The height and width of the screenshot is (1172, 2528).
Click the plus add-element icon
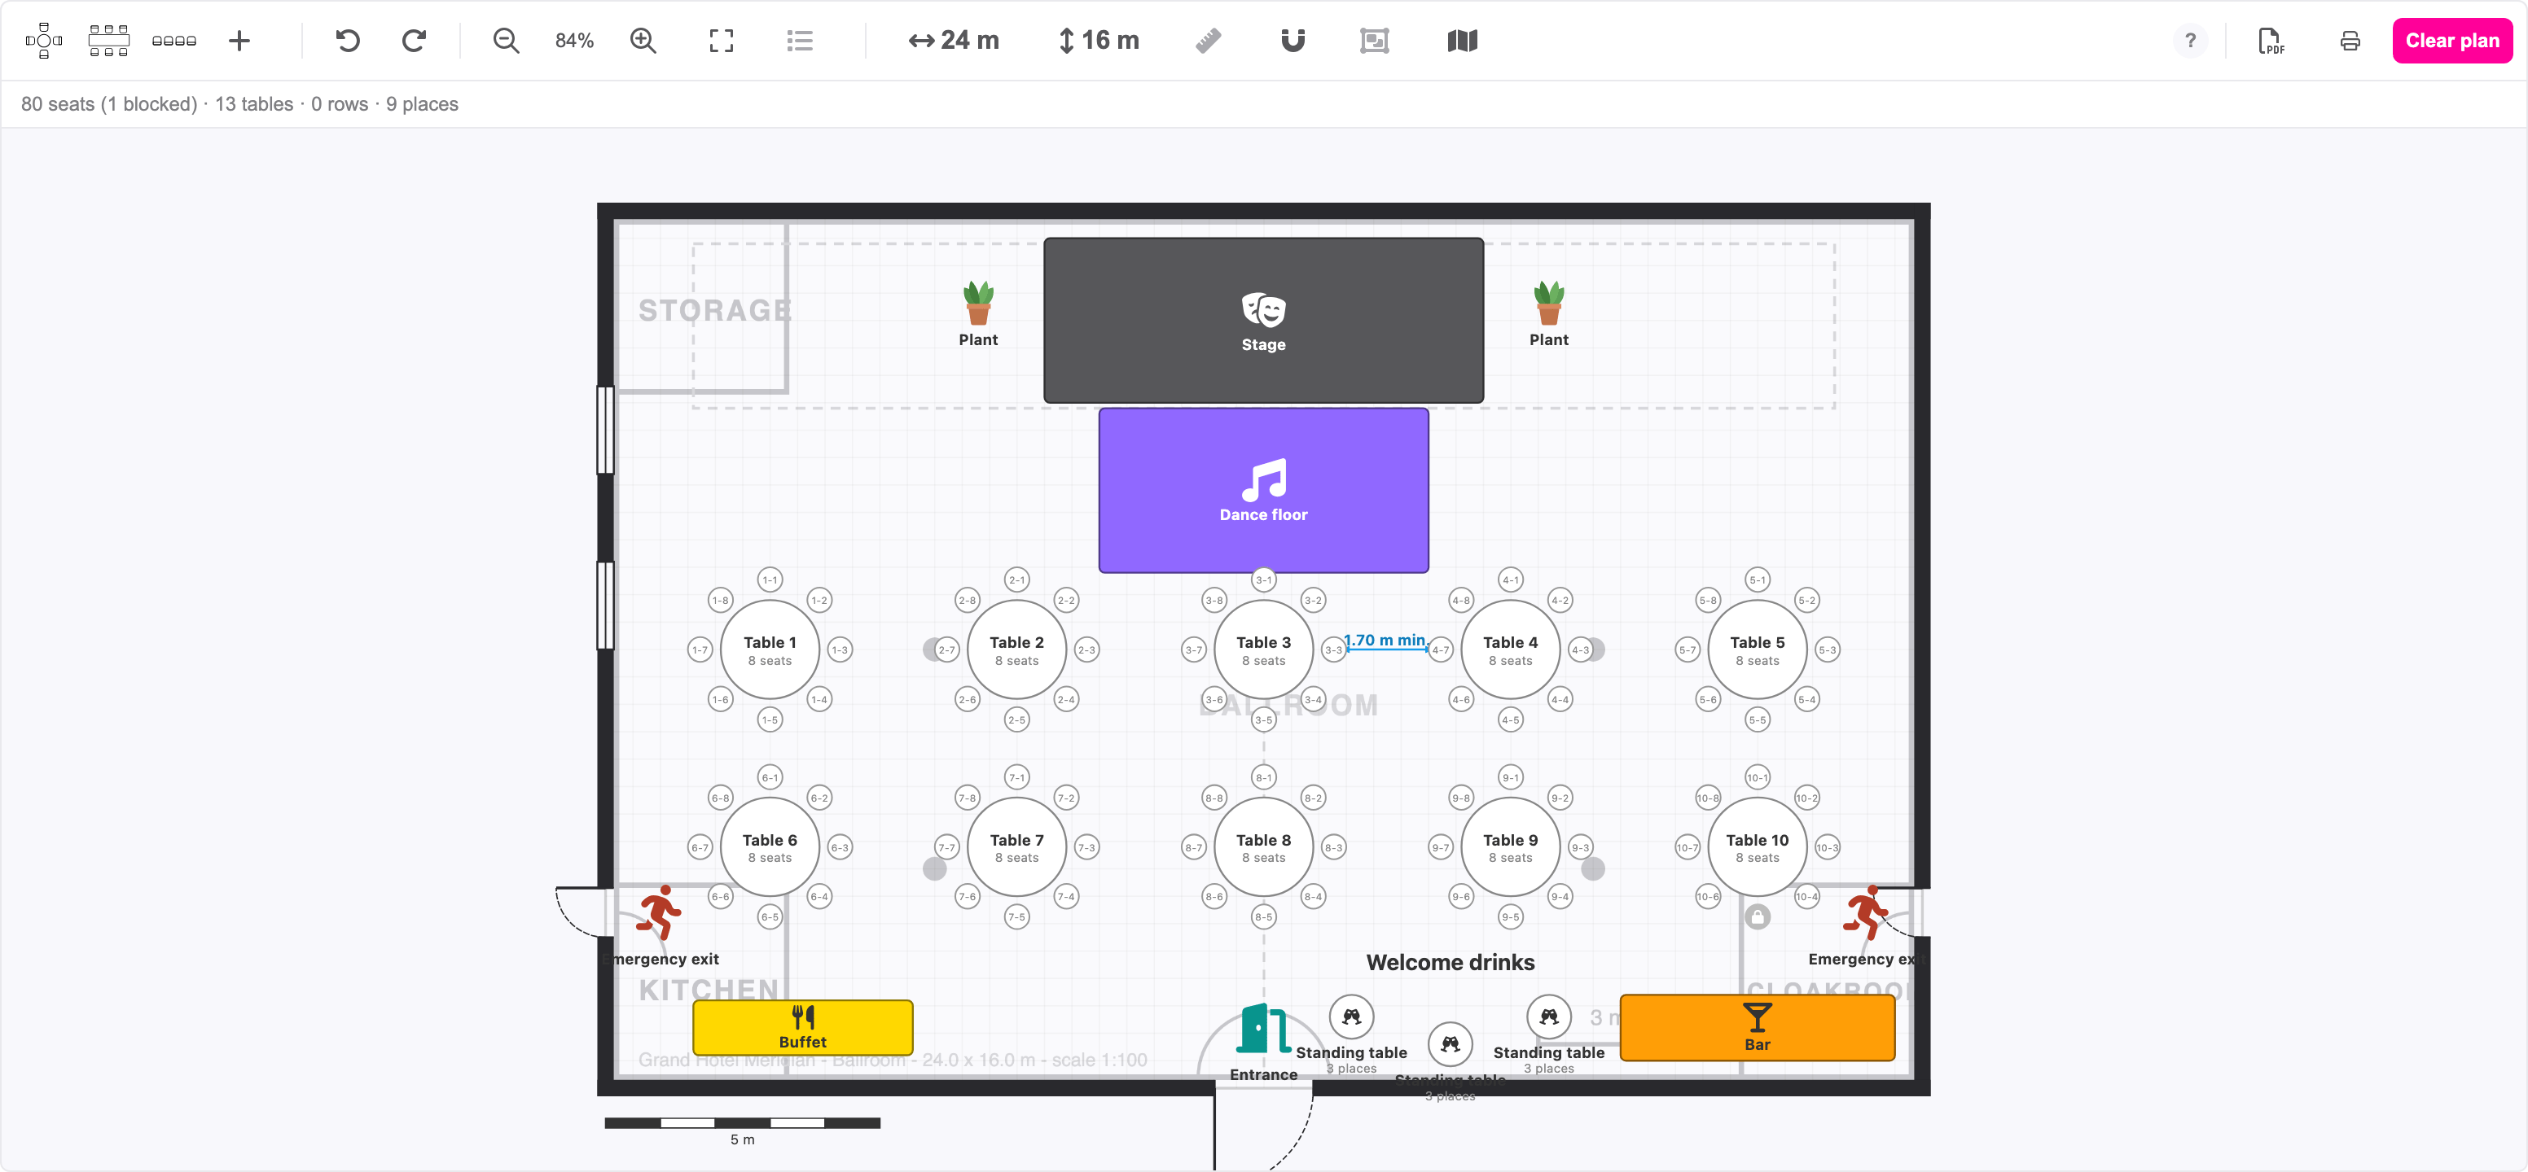(239, 40)
